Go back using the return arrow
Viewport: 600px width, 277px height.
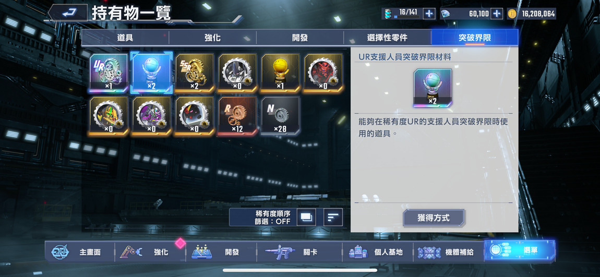(x=68, y=13)
